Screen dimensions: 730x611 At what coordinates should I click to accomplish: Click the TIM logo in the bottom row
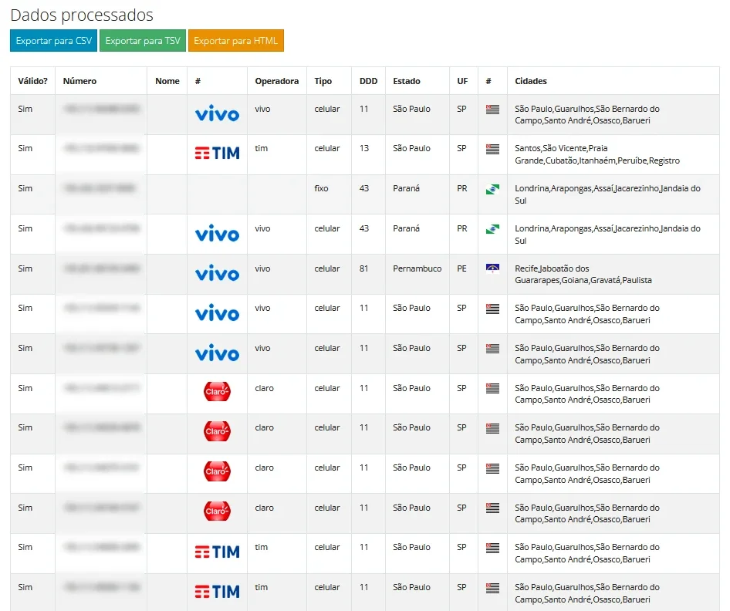coord(217,592)
